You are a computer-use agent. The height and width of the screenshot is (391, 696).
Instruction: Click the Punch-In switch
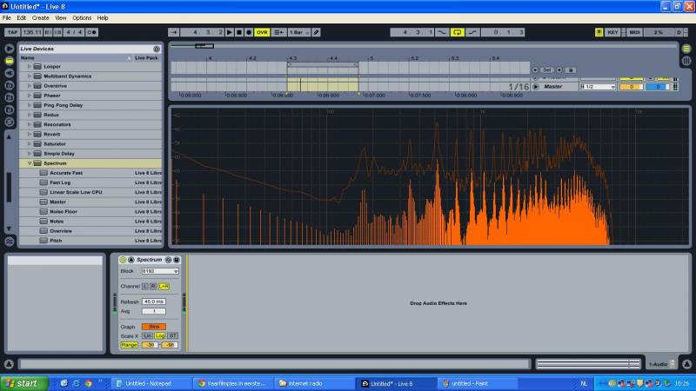coord(442,32)
